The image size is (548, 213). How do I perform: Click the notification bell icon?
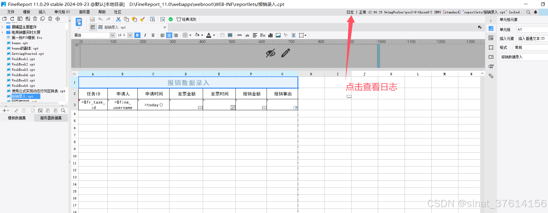pos(536,12)
